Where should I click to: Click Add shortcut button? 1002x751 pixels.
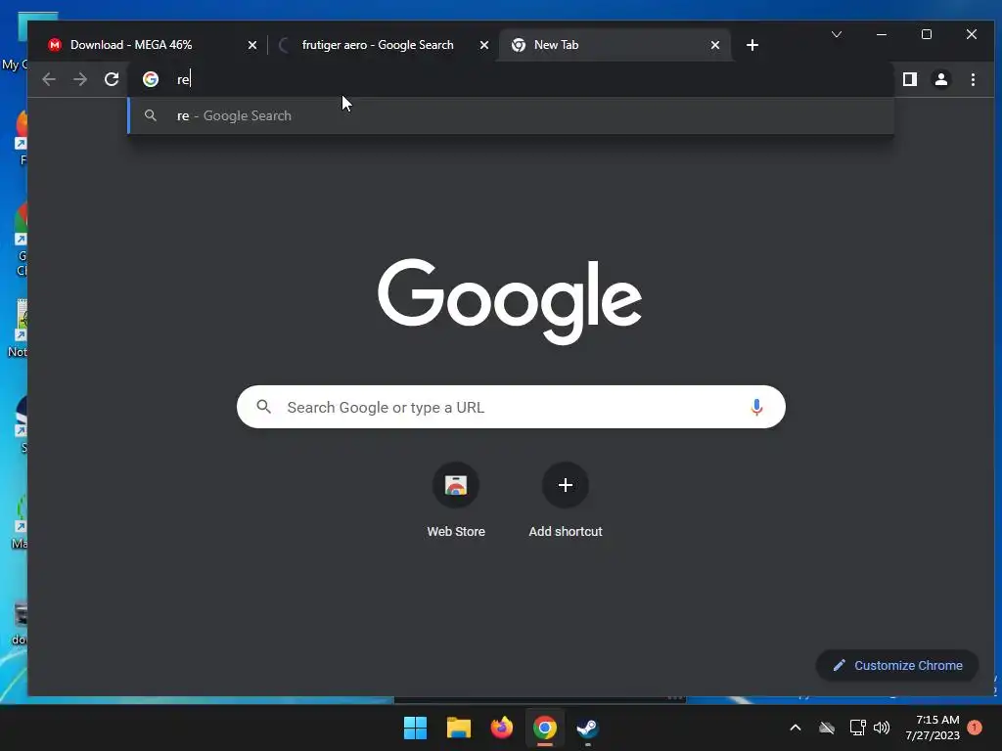566,501
